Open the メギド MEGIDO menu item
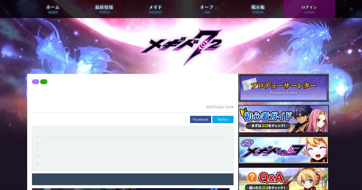 (155, 9)
